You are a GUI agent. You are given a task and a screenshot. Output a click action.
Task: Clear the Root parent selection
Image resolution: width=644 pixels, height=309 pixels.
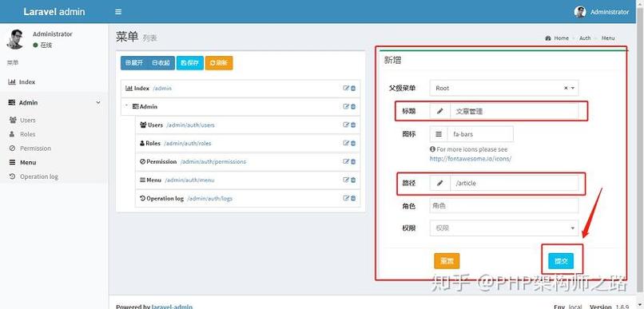[566, 88]
